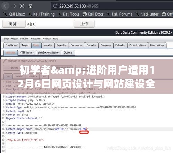Open the Project menu in Burp Suite
Image resolution: width=173 pixels, height=153 pixels.
[14, 39]
